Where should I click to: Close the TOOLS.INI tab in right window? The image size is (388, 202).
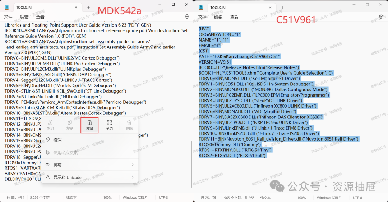pyautogui.click(x=270, y=8)
